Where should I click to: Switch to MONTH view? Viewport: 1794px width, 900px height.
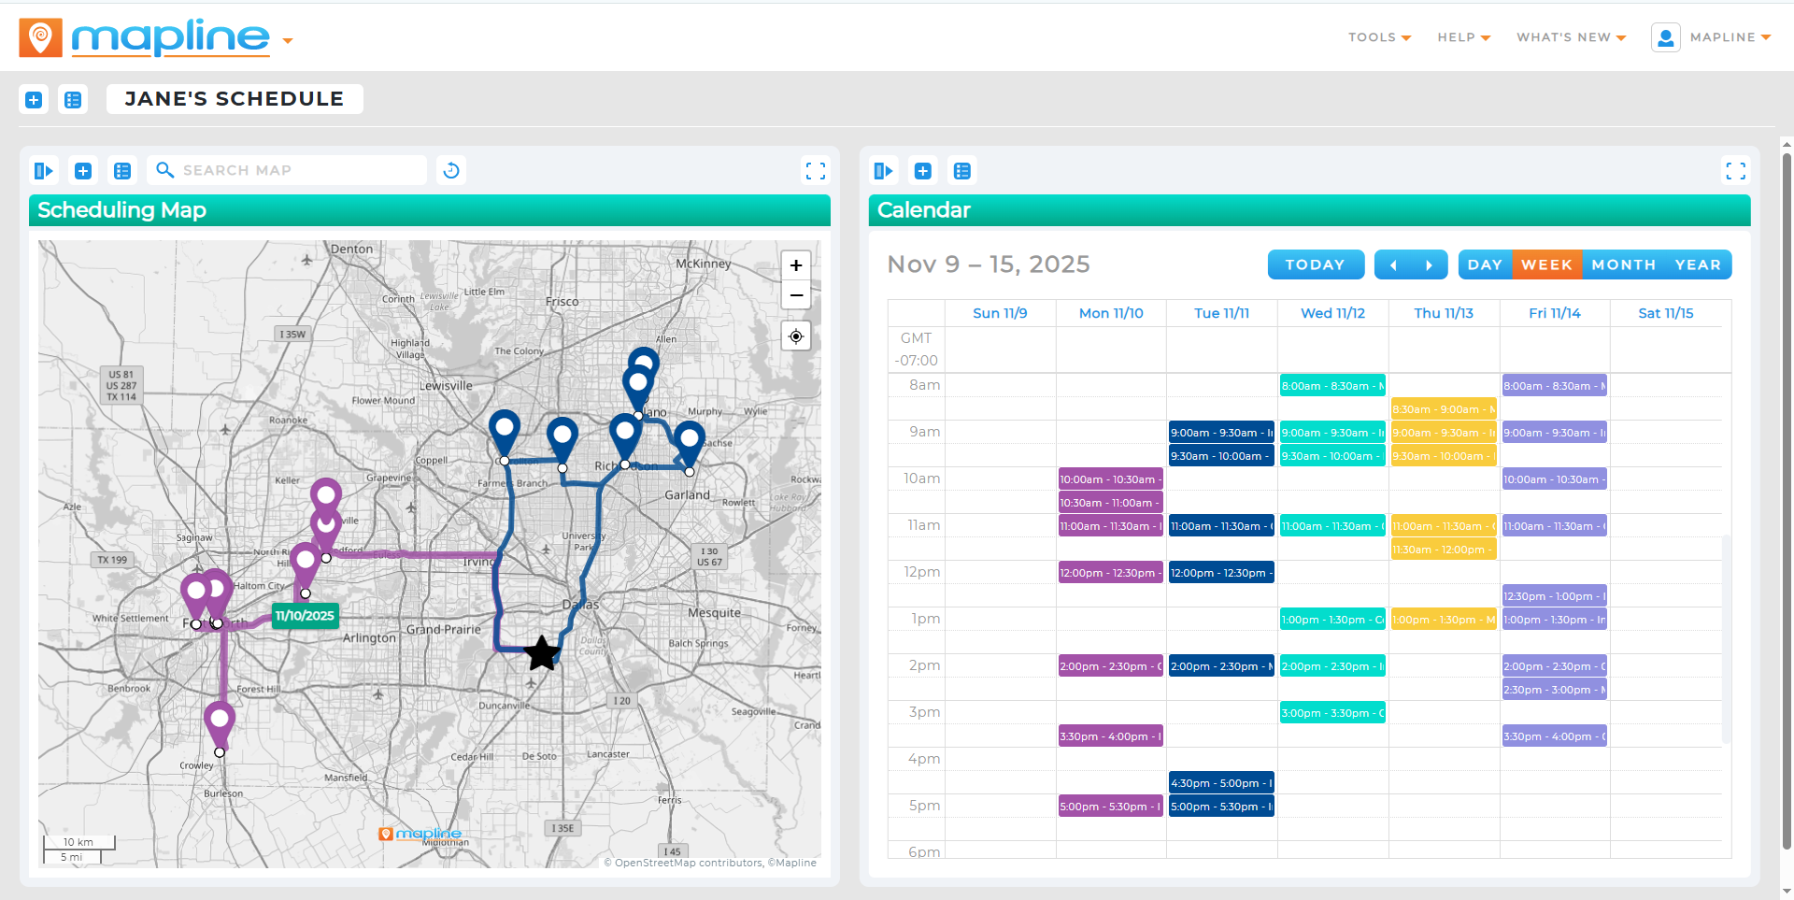(x=1623, y=264)
